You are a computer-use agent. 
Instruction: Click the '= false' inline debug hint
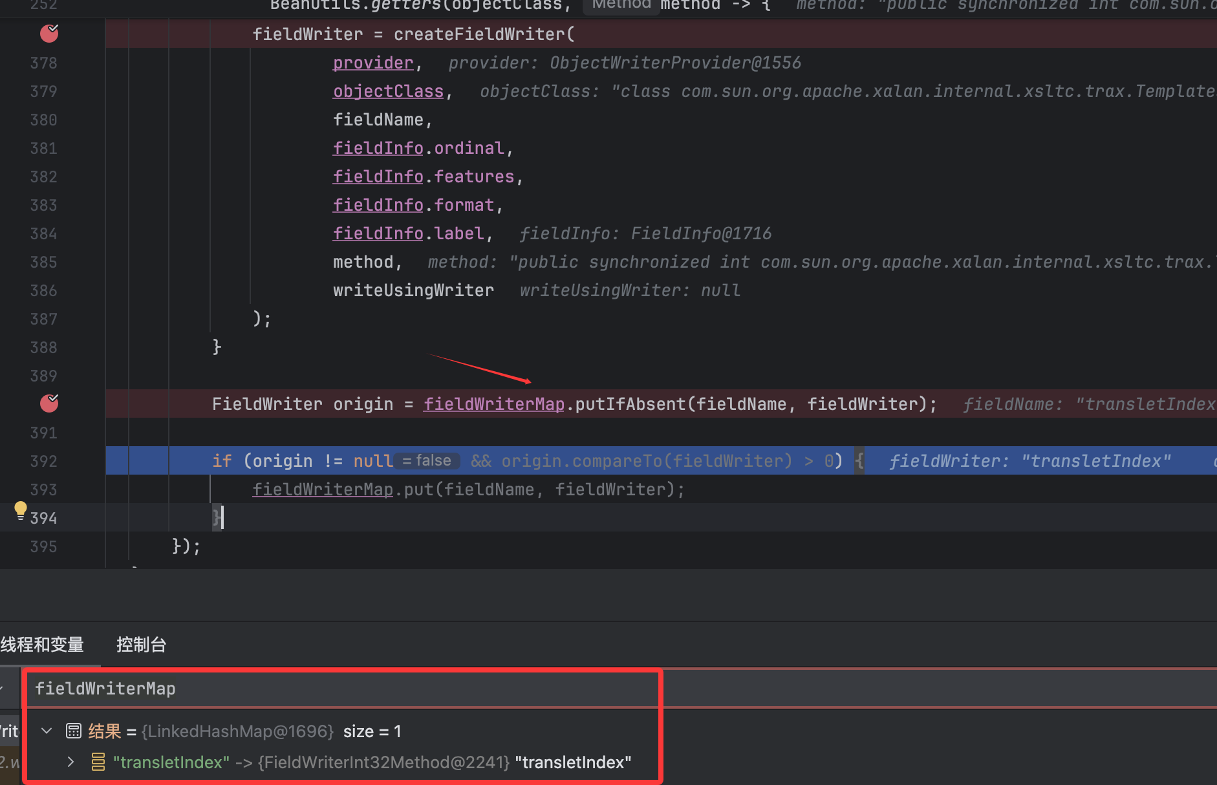click(x=427, y=461)
